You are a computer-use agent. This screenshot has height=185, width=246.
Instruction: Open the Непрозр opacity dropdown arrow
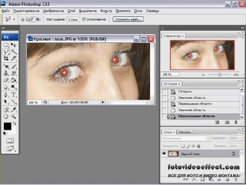(241, 138)
